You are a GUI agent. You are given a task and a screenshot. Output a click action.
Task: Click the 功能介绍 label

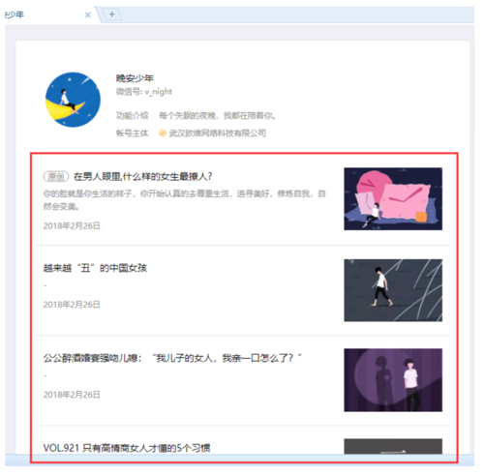coord(132,115)
